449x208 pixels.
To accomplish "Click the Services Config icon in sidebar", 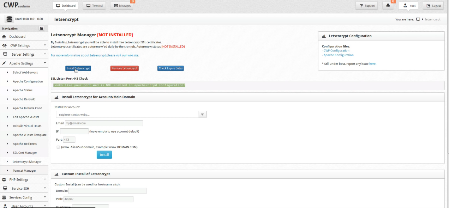I will click(5, 197).
